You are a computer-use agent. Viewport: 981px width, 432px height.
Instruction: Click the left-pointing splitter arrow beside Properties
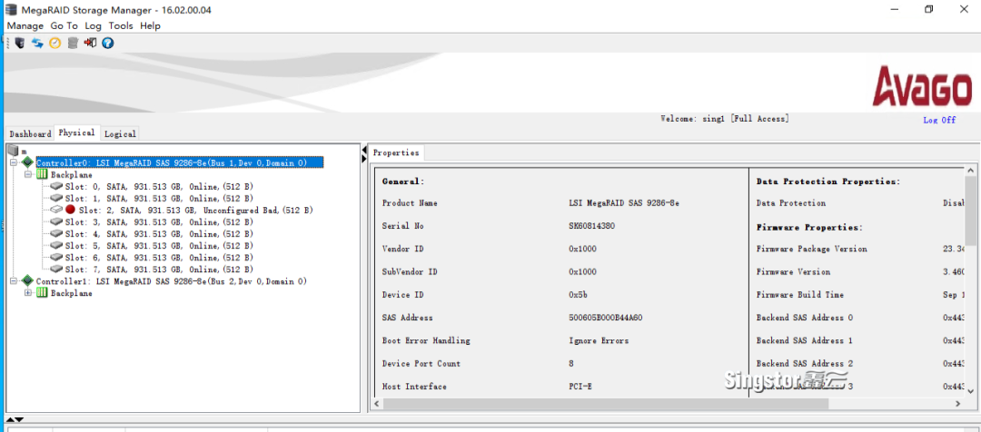[365, 152]
